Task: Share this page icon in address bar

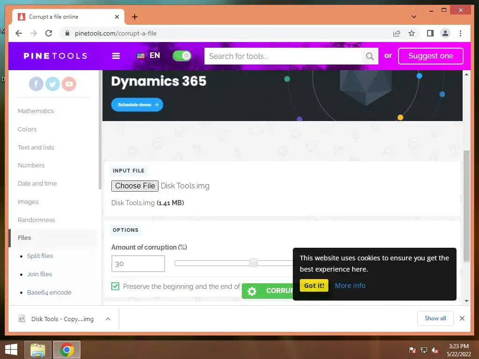Action: tap(397, 33)
